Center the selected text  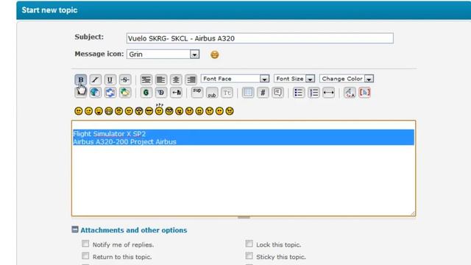pos(176,79)
